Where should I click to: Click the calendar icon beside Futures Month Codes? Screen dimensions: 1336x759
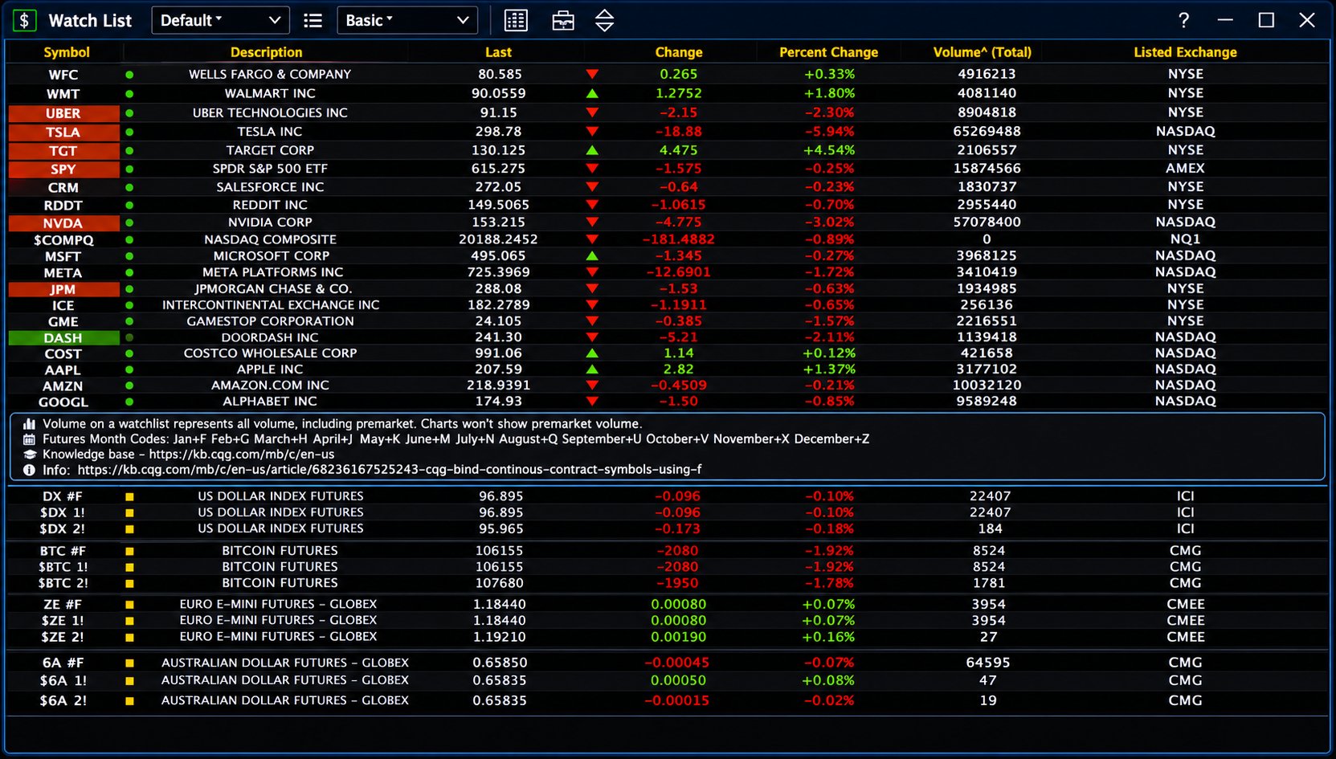pyautogui.click(x=29, y=439)
